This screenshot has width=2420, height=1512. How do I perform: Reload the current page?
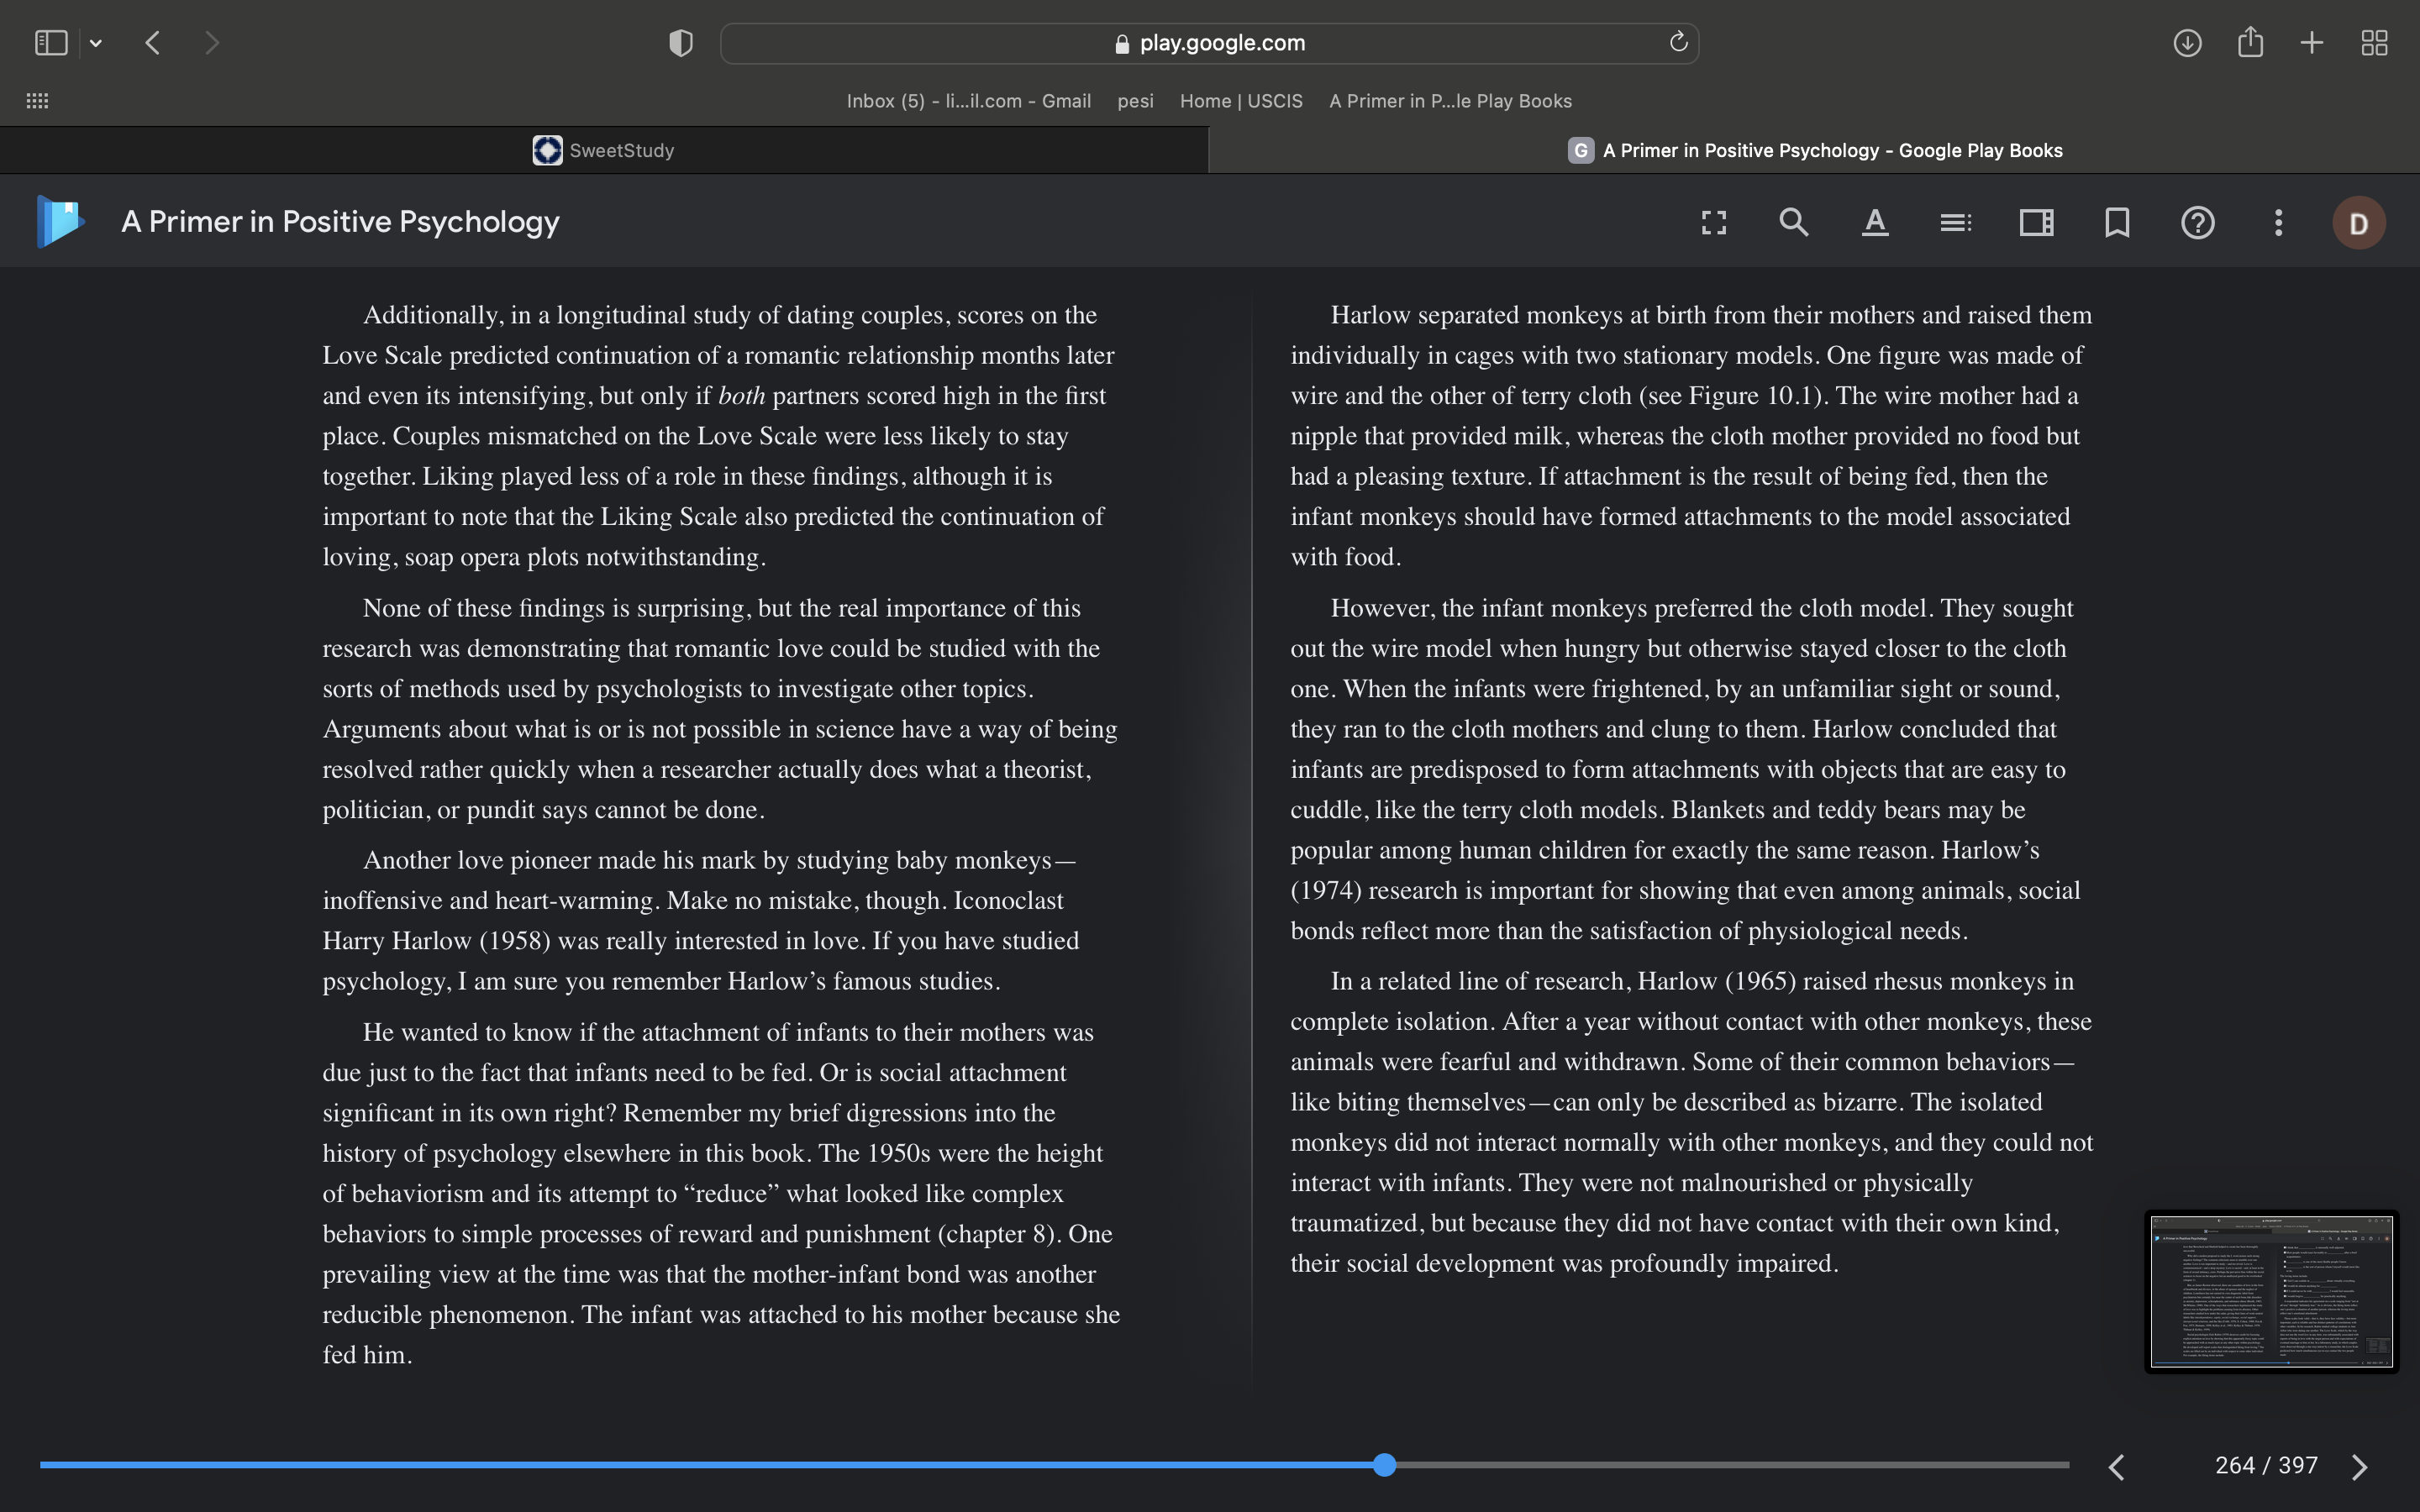(1678, 42)
